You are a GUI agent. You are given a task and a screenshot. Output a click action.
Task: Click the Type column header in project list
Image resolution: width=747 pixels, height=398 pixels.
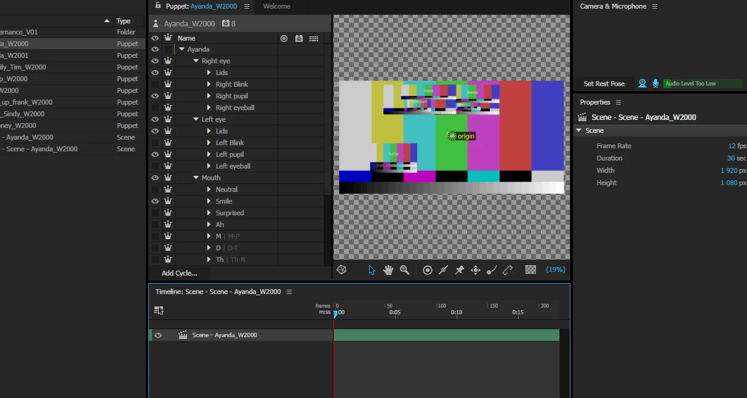coord(124,21)
